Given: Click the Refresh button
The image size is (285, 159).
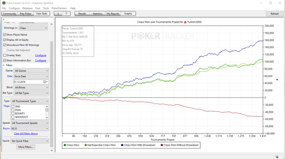Looking at the screenshot, I should pyautogui.click(x=274, y=14).
